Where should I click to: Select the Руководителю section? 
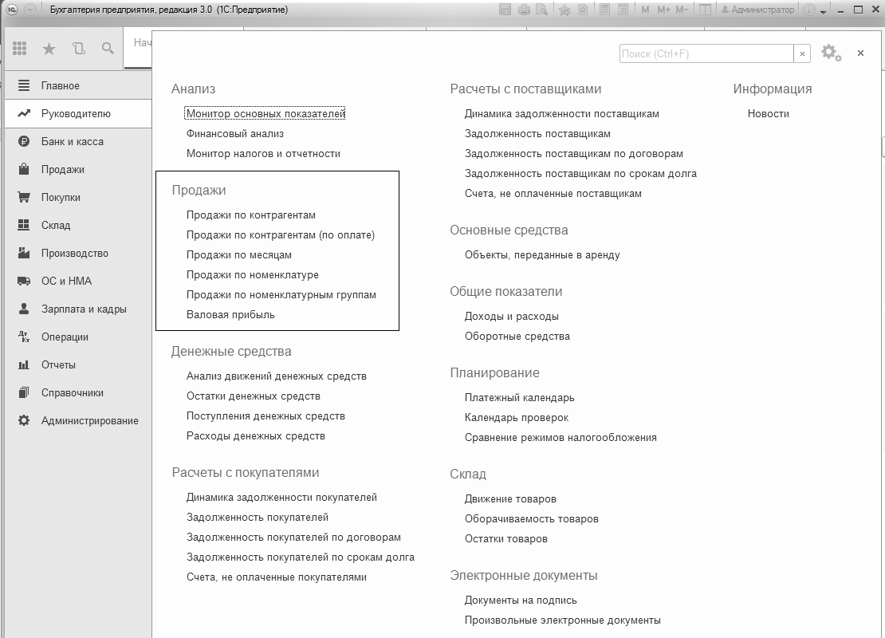point(78,113)
